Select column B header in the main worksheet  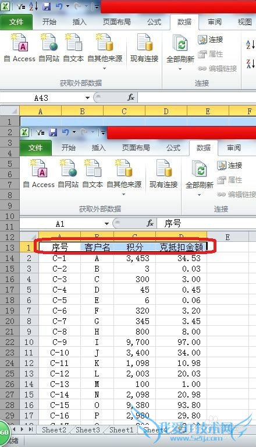point(83,111)
